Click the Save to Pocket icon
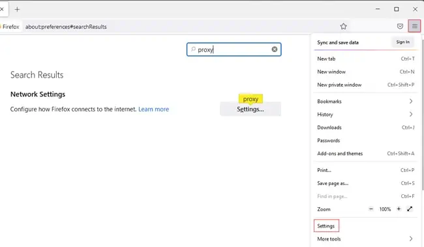 (400, 26)
